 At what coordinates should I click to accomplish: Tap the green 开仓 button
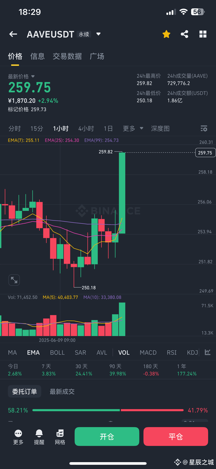(x=107, y=437)
